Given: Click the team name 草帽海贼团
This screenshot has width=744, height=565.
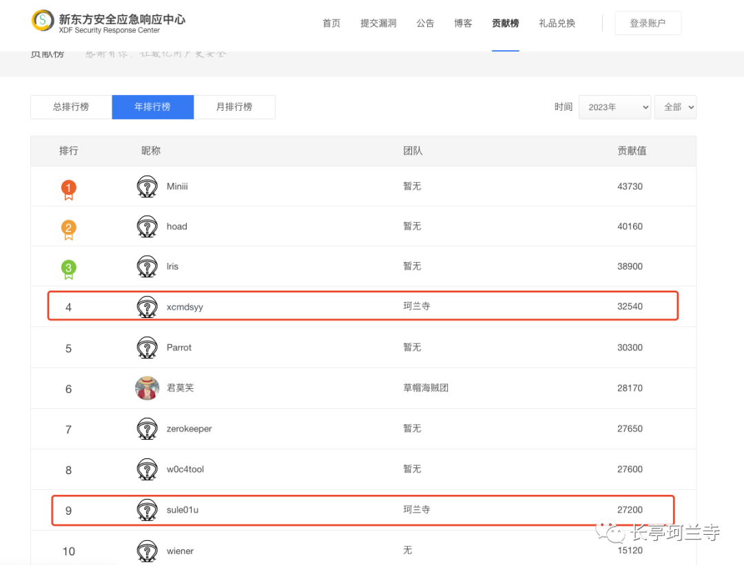Looking at the screenshot, I should (x=426, y=387).
